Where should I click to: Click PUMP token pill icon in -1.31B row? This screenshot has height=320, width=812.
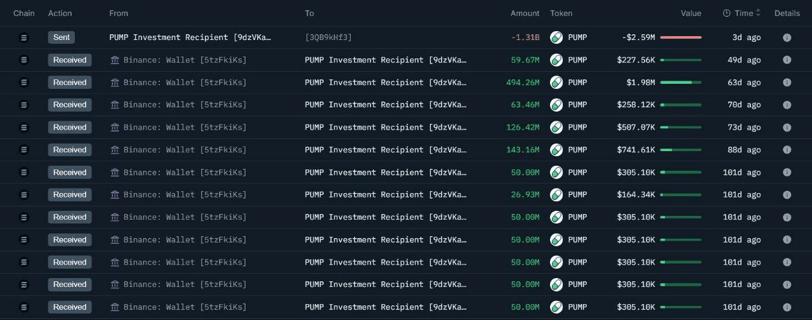coord(556,37)
